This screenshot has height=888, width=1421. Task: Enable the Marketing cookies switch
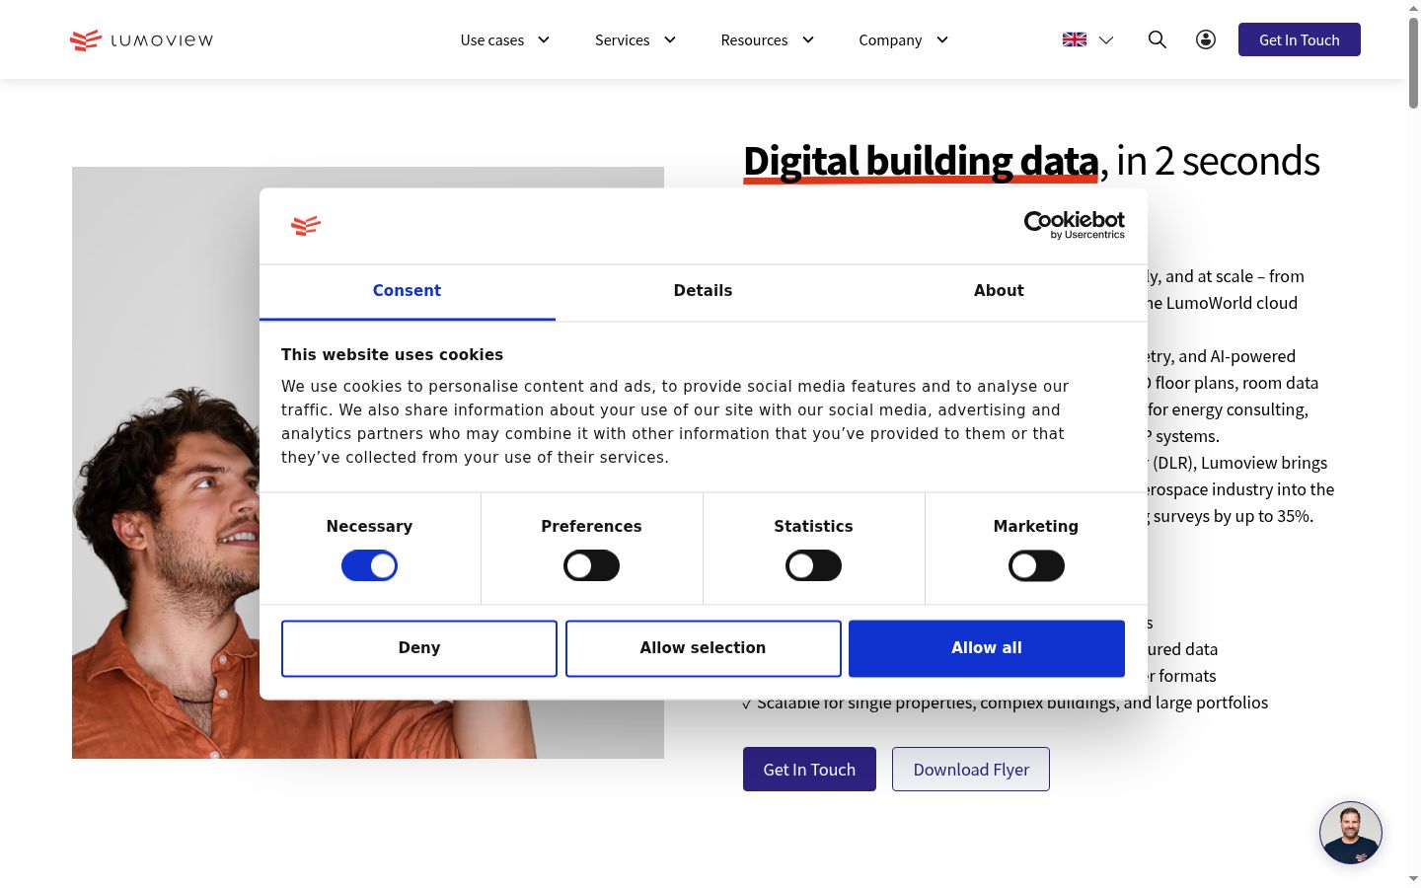pos(1036,565)
